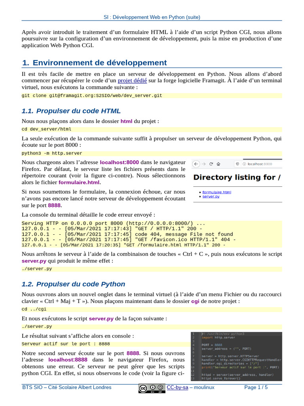Click the 'GET /favicon.ico' log line
The width and height of the screenshot is (304, 406).
click(x=129, y=239)
